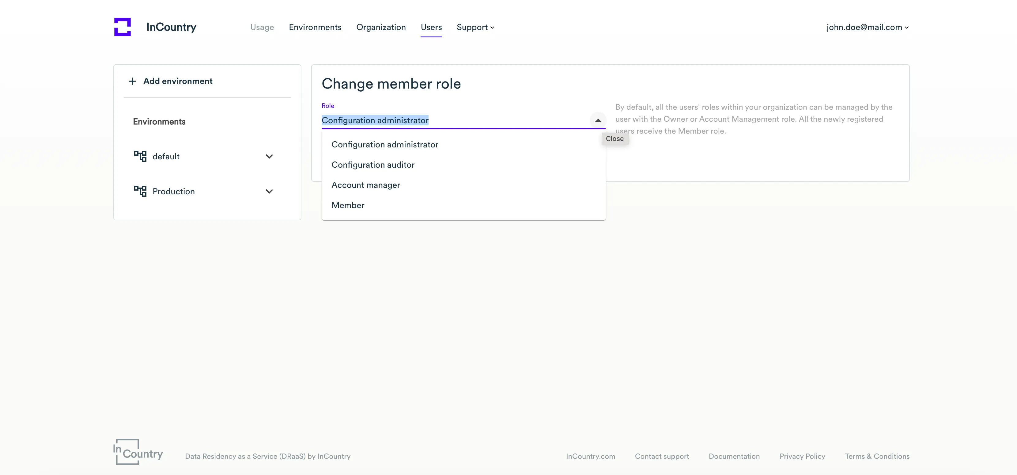Expand the default environment chevron
Viewport: 1017px width, 475px height.
(269, 156)
